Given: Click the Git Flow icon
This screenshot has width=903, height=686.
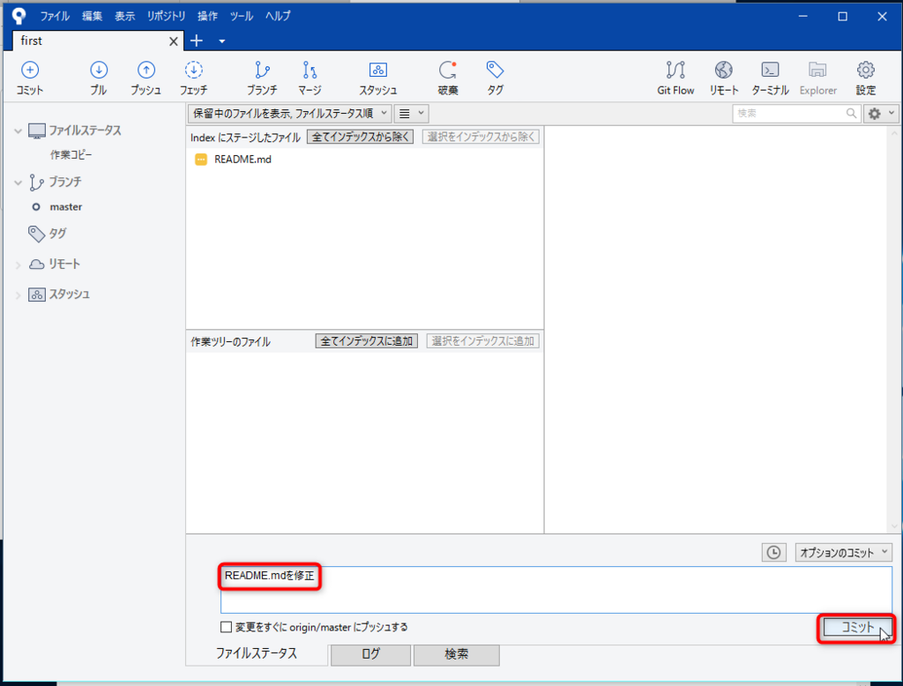Looking at the screenshot, I should [675, 77].
